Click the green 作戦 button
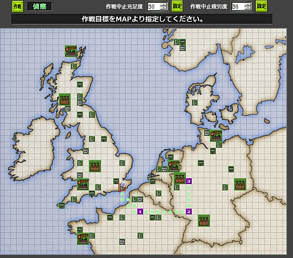 [x=18, y=6]
